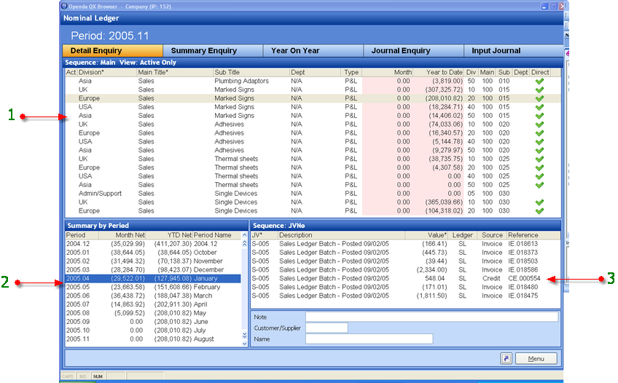Viewport: 618px width, 383px height.
Task: Select the Credit line CE.000554
Action: (405, 279)
